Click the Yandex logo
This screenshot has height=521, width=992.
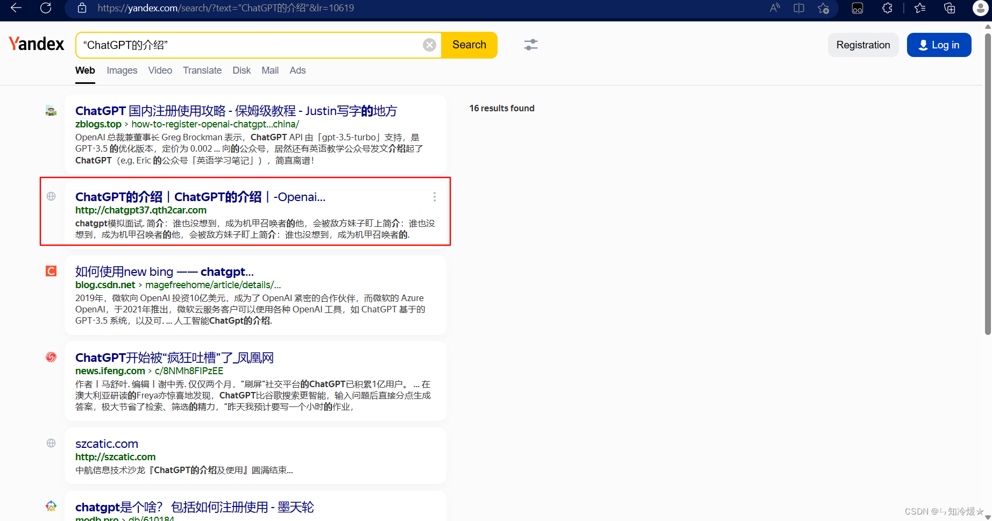tap(36, 44)
